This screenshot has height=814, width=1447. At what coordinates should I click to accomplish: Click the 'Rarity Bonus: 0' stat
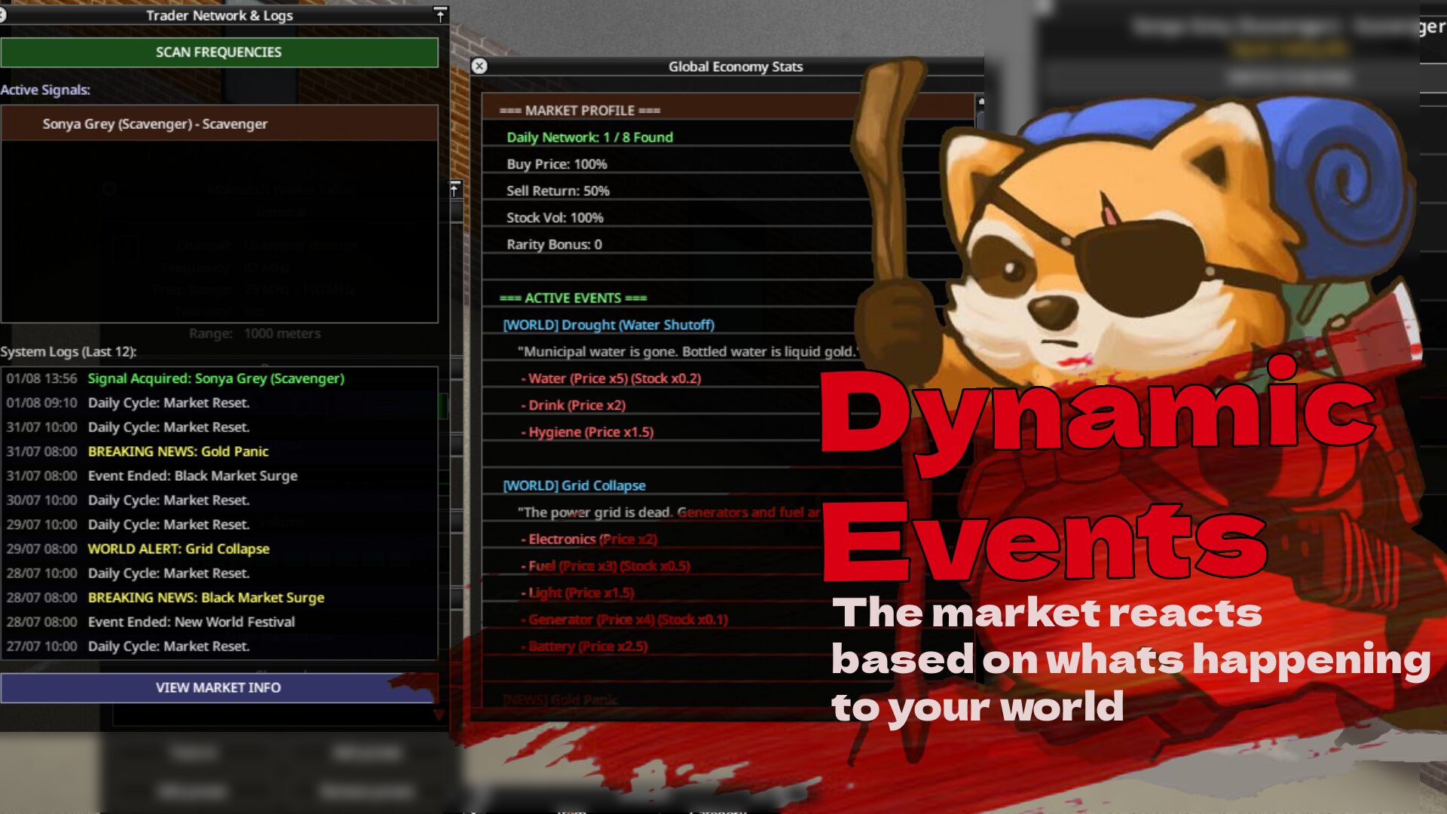pos(554,244)
